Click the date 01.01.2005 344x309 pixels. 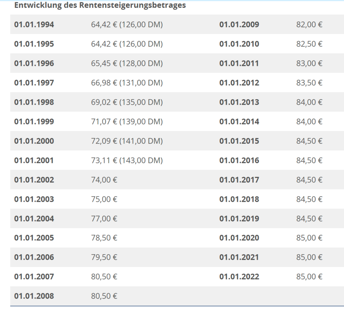tap(34, 238)
